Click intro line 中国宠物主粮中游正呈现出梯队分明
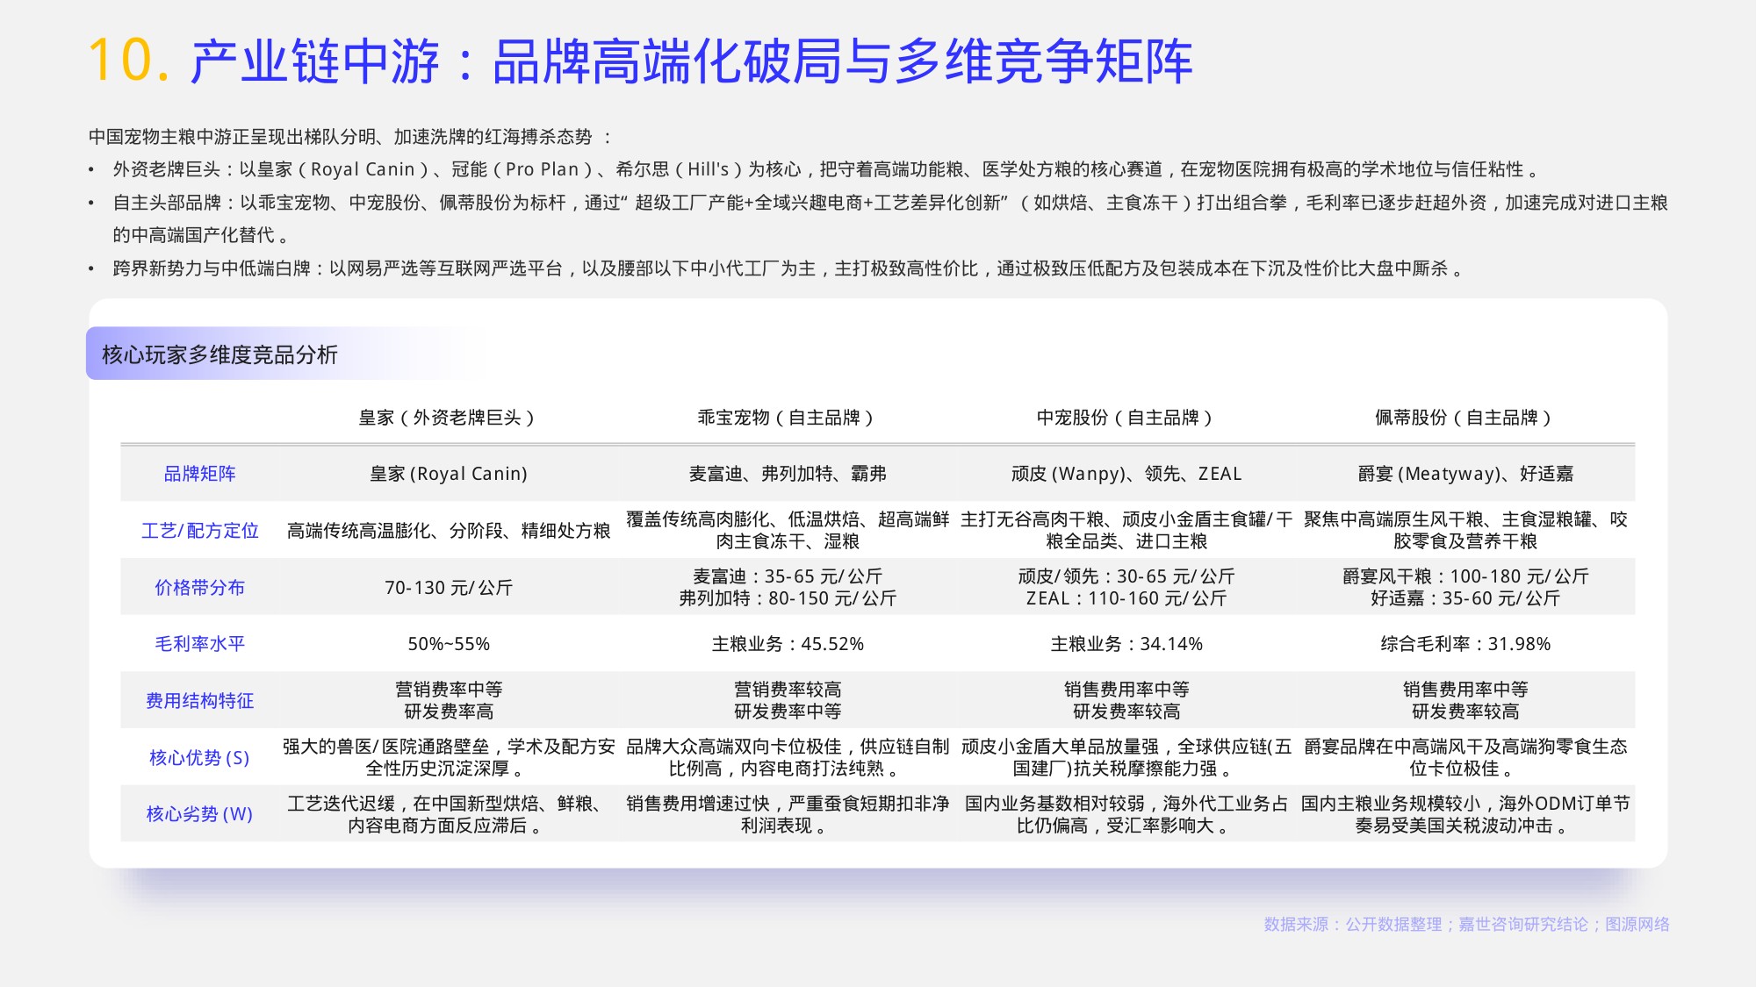The image size is (1756, 987). [x=349, y=137]
